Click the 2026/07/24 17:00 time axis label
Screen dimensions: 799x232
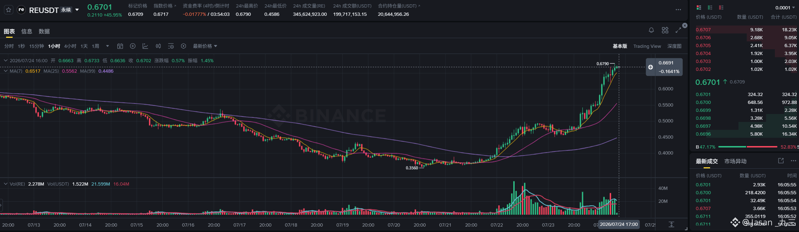(619, 224)
